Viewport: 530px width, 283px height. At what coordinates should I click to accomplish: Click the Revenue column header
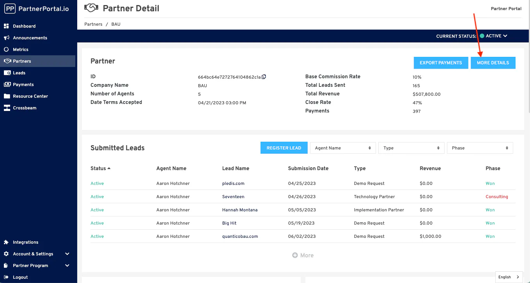(x=430, y=169)
